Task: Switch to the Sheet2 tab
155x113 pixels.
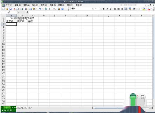Action: (x=20, y=108)
